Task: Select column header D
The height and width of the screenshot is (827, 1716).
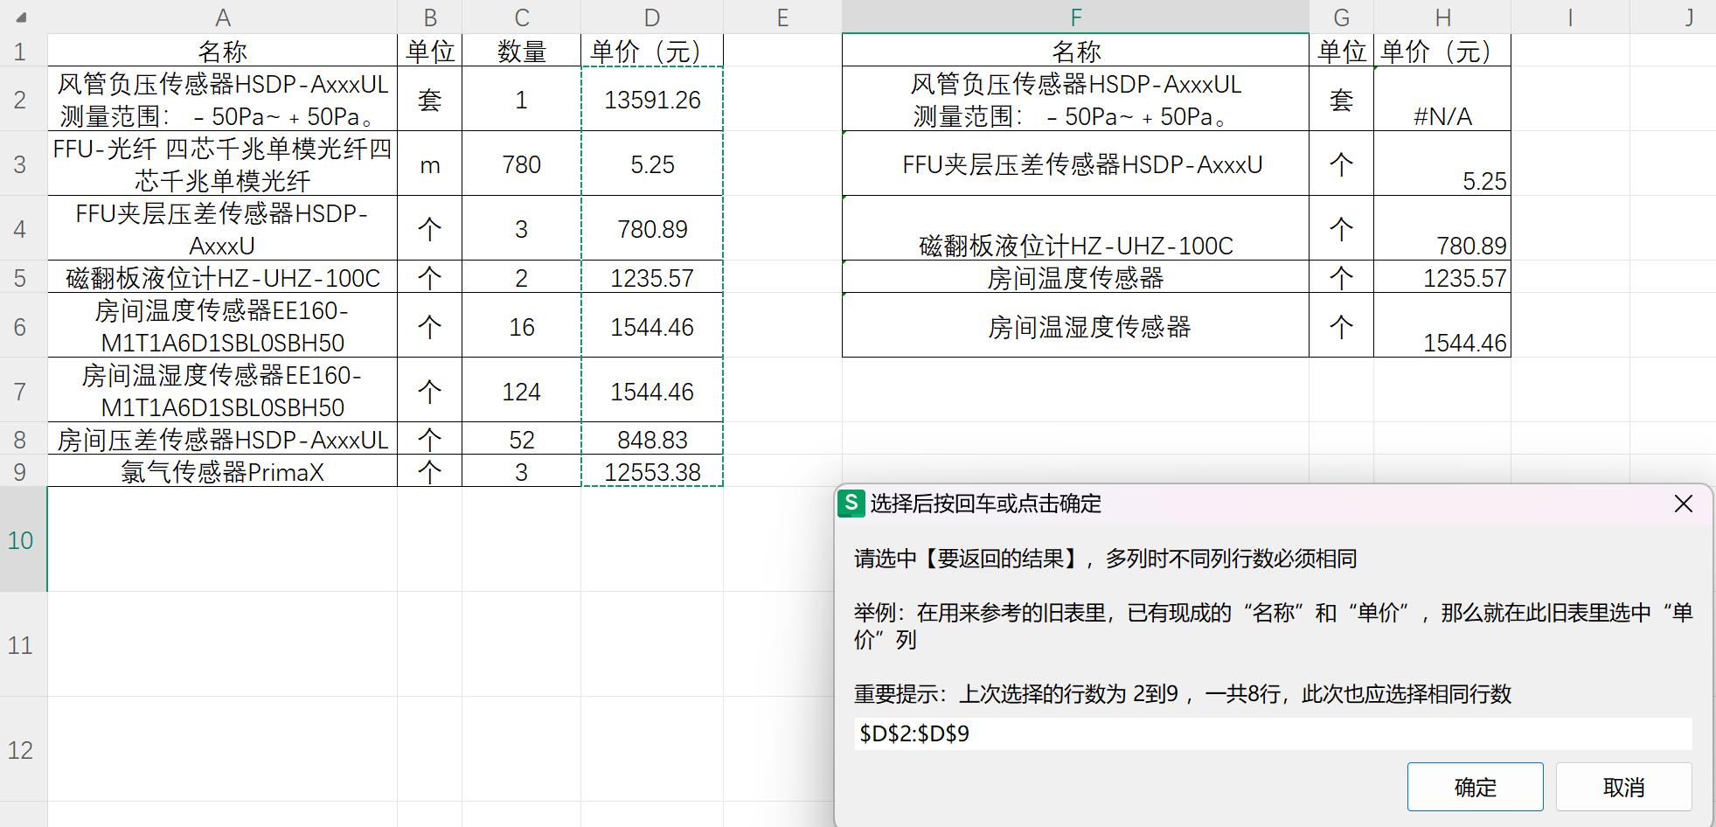Action: pos(651,17)
